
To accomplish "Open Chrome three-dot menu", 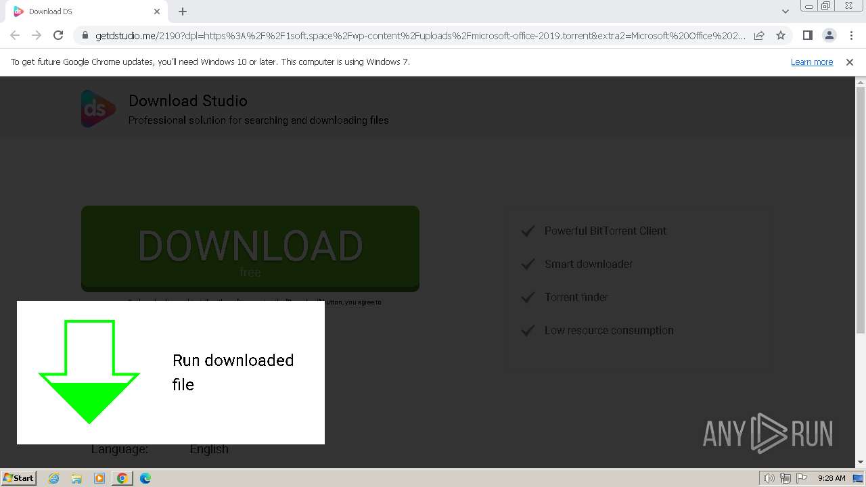I will click(850, 35).
